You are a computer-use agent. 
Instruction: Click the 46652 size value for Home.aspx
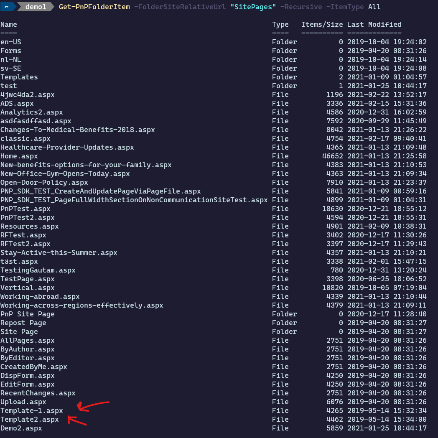[332, 156]
